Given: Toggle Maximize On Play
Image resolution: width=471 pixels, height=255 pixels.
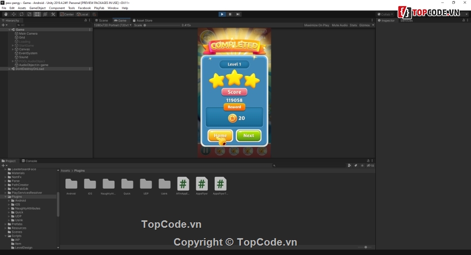Looking at the screenshot, I should pos(317,25).
